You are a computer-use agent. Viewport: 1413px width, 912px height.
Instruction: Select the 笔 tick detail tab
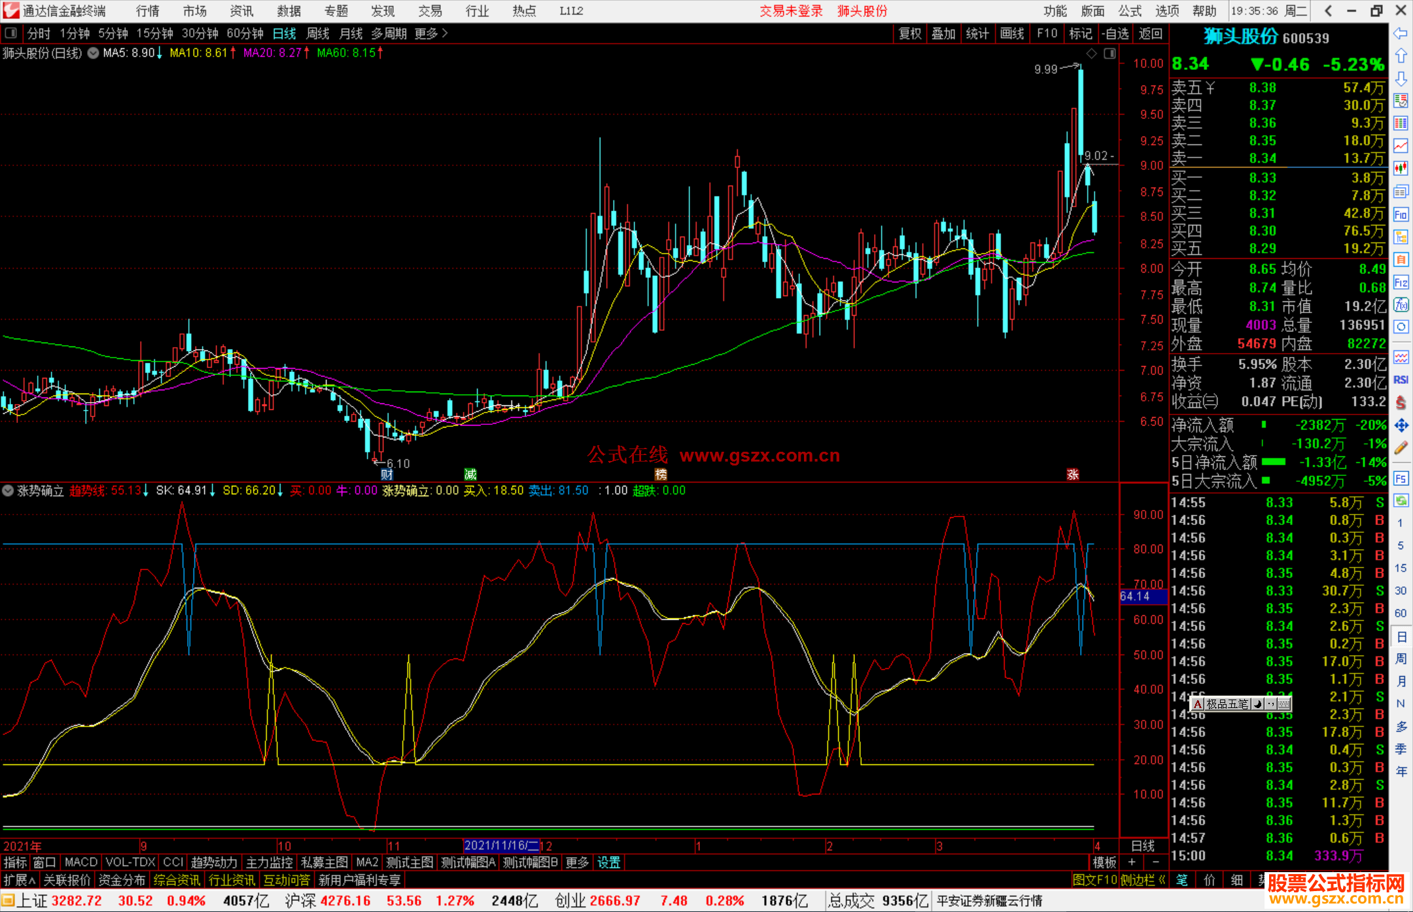click(x=1182, y=880)
